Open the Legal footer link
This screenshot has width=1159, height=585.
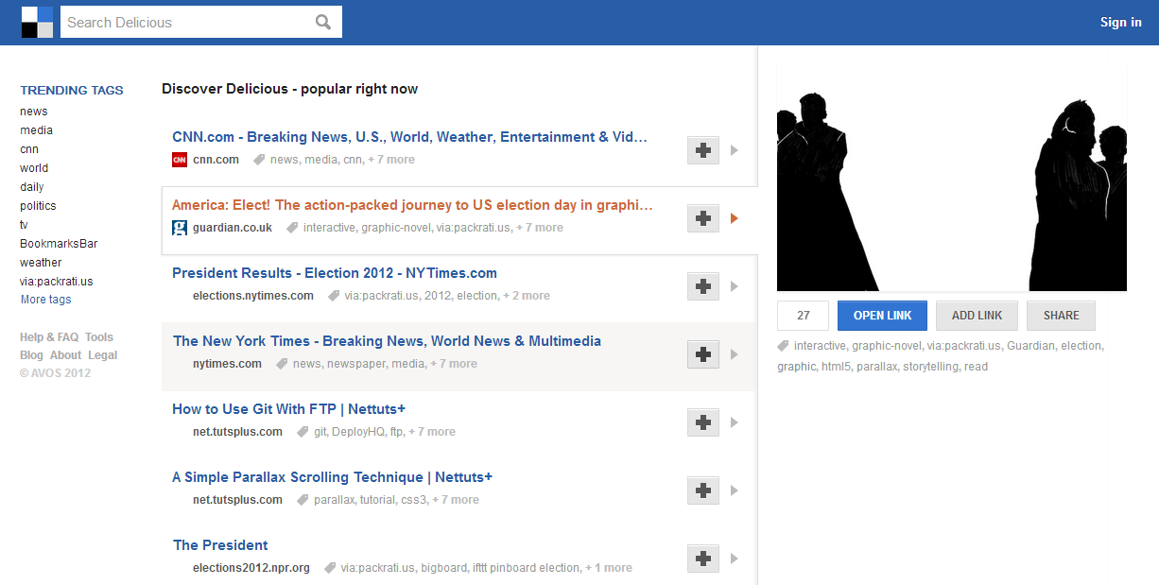[103, 355]
